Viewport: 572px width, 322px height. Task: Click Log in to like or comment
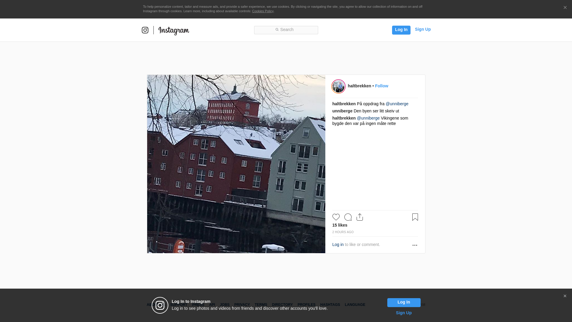pos(338,244)
